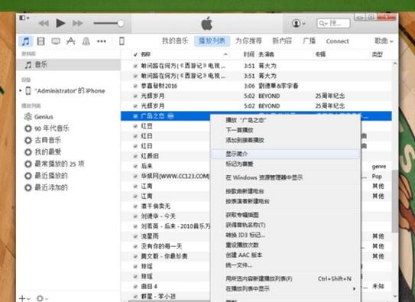Click the song list vertical scrollbar thumb
The height and width of the screenshot is (302, 415).
click(x=394, y=201)
